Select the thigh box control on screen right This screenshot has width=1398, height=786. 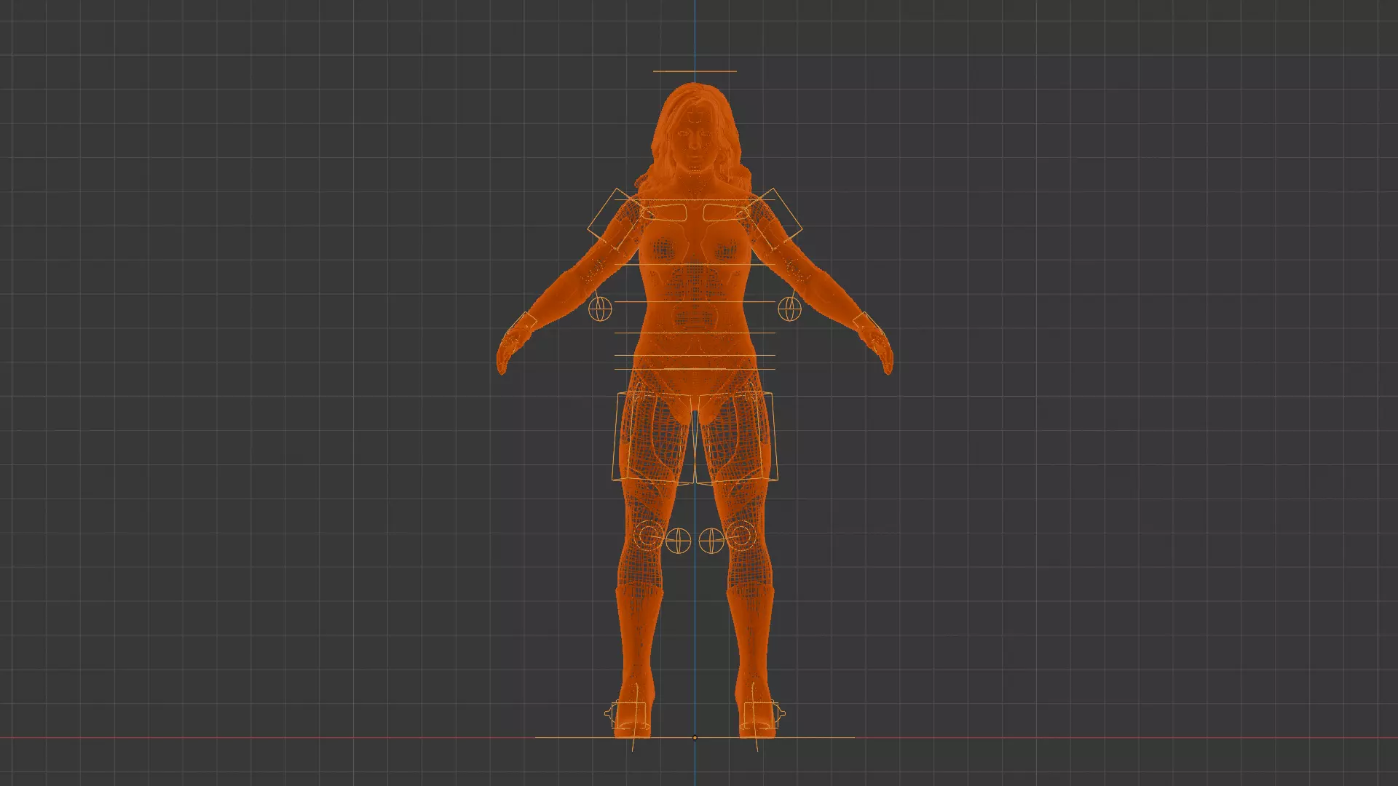click(x=736, y=437)
